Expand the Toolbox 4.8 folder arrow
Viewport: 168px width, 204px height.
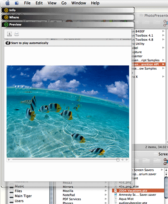[x=163, y=39]
